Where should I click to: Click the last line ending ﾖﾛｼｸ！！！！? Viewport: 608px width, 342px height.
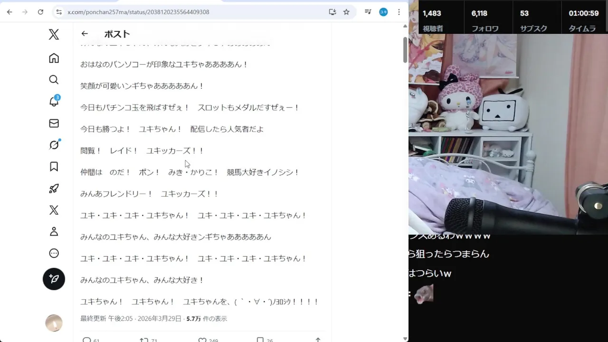tap(199, 302)
